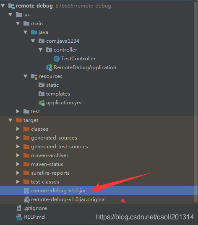Collapse the com.java1234 package arrow

pyautogui.click(x=33, y=41)
